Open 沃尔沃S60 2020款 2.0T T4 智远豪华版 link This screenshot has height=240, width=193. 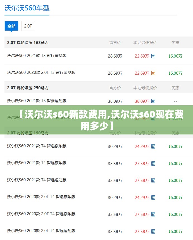coord(41,214)
